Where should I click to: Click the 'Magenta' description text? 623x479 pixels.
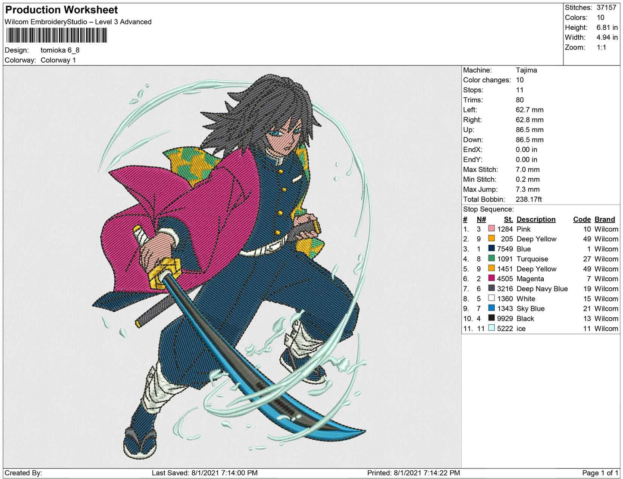pos(530,279)
